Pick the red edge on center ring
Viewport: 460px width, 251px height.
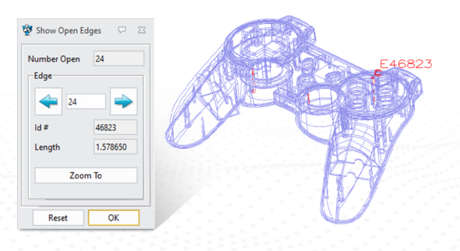pyautogui.click(x=309, y=98)
